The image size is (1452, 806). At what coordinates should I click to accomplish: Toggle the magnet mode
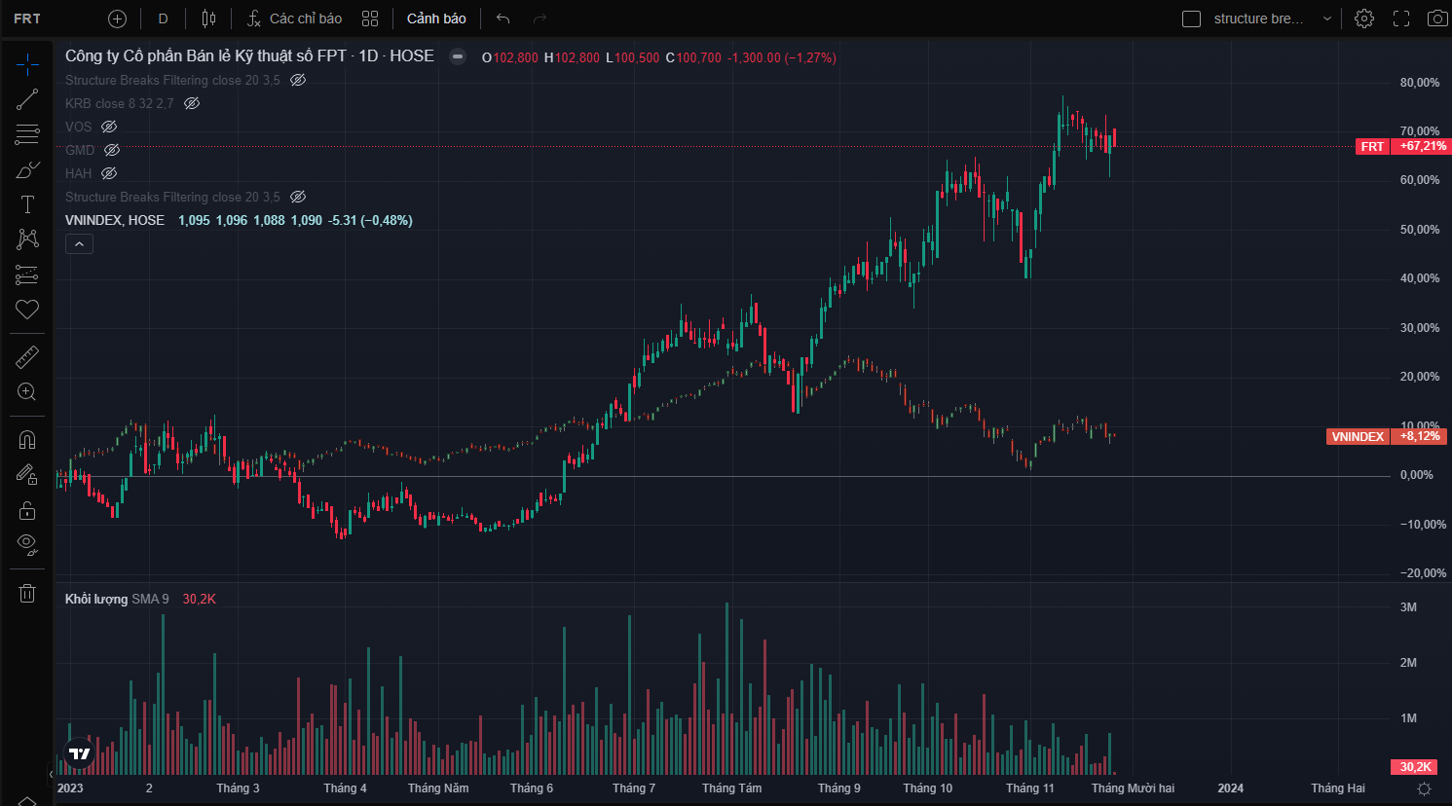tap(27, 440)
